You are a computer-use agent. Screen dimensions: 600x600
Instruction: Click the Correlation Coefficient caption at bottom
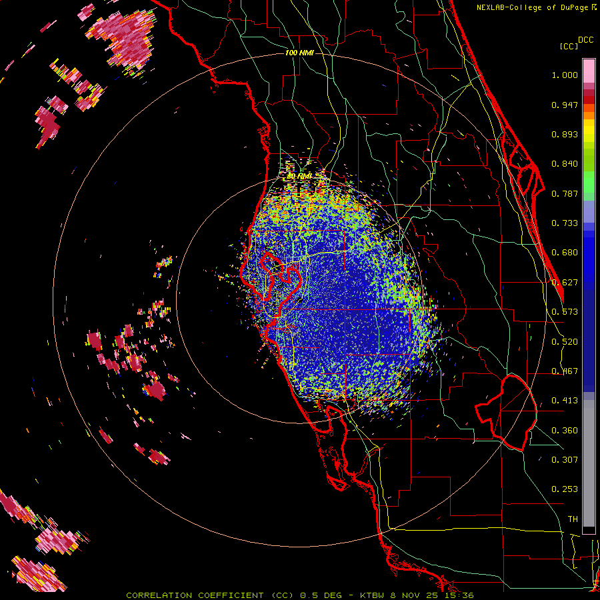point(299,595)
